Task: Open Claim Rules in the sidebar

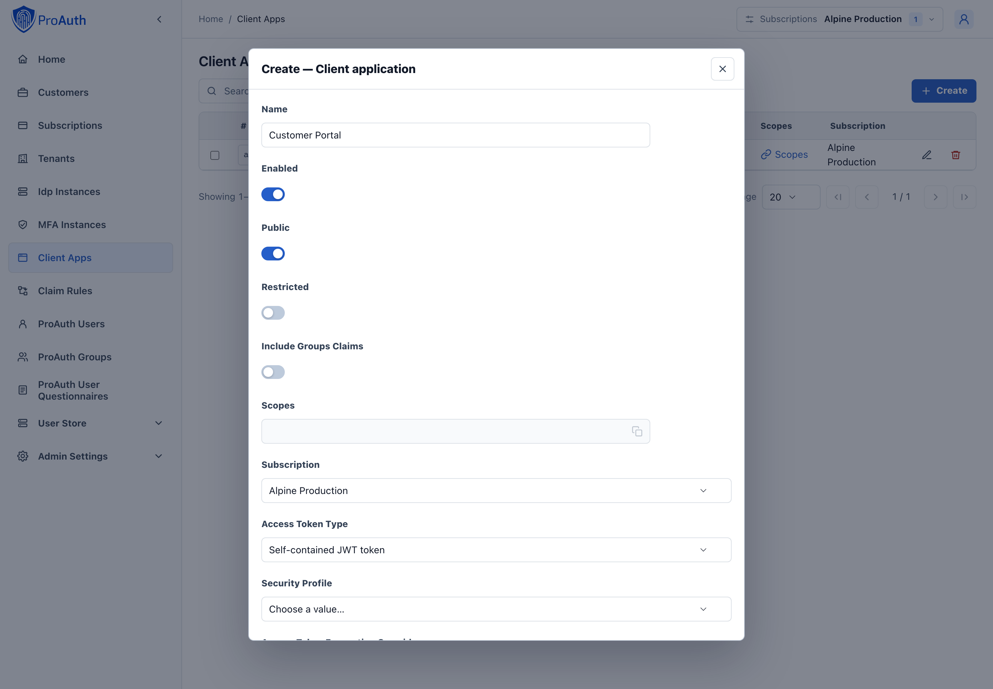Action: click(x=90, y=291)
